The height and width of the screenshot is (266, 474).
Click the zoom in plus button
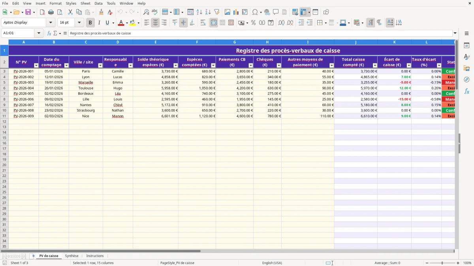pos(458,263)
